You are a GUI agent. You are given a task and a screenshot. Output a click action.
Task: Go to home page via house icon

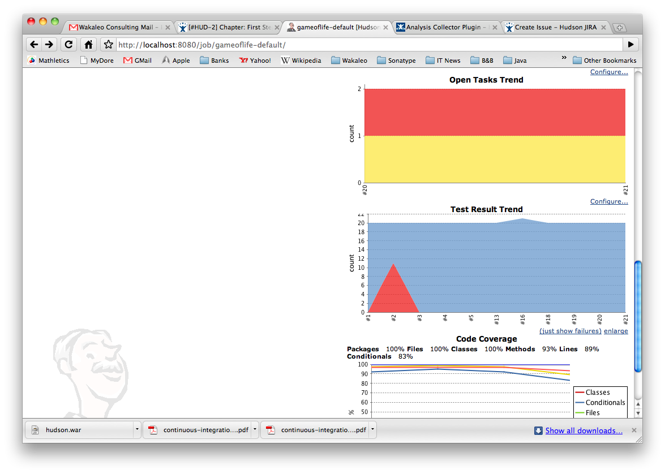pos(88,45)
